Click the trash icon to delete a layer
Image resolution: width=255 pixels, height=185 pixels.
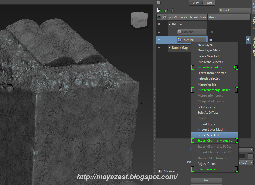tap(173, 10)
